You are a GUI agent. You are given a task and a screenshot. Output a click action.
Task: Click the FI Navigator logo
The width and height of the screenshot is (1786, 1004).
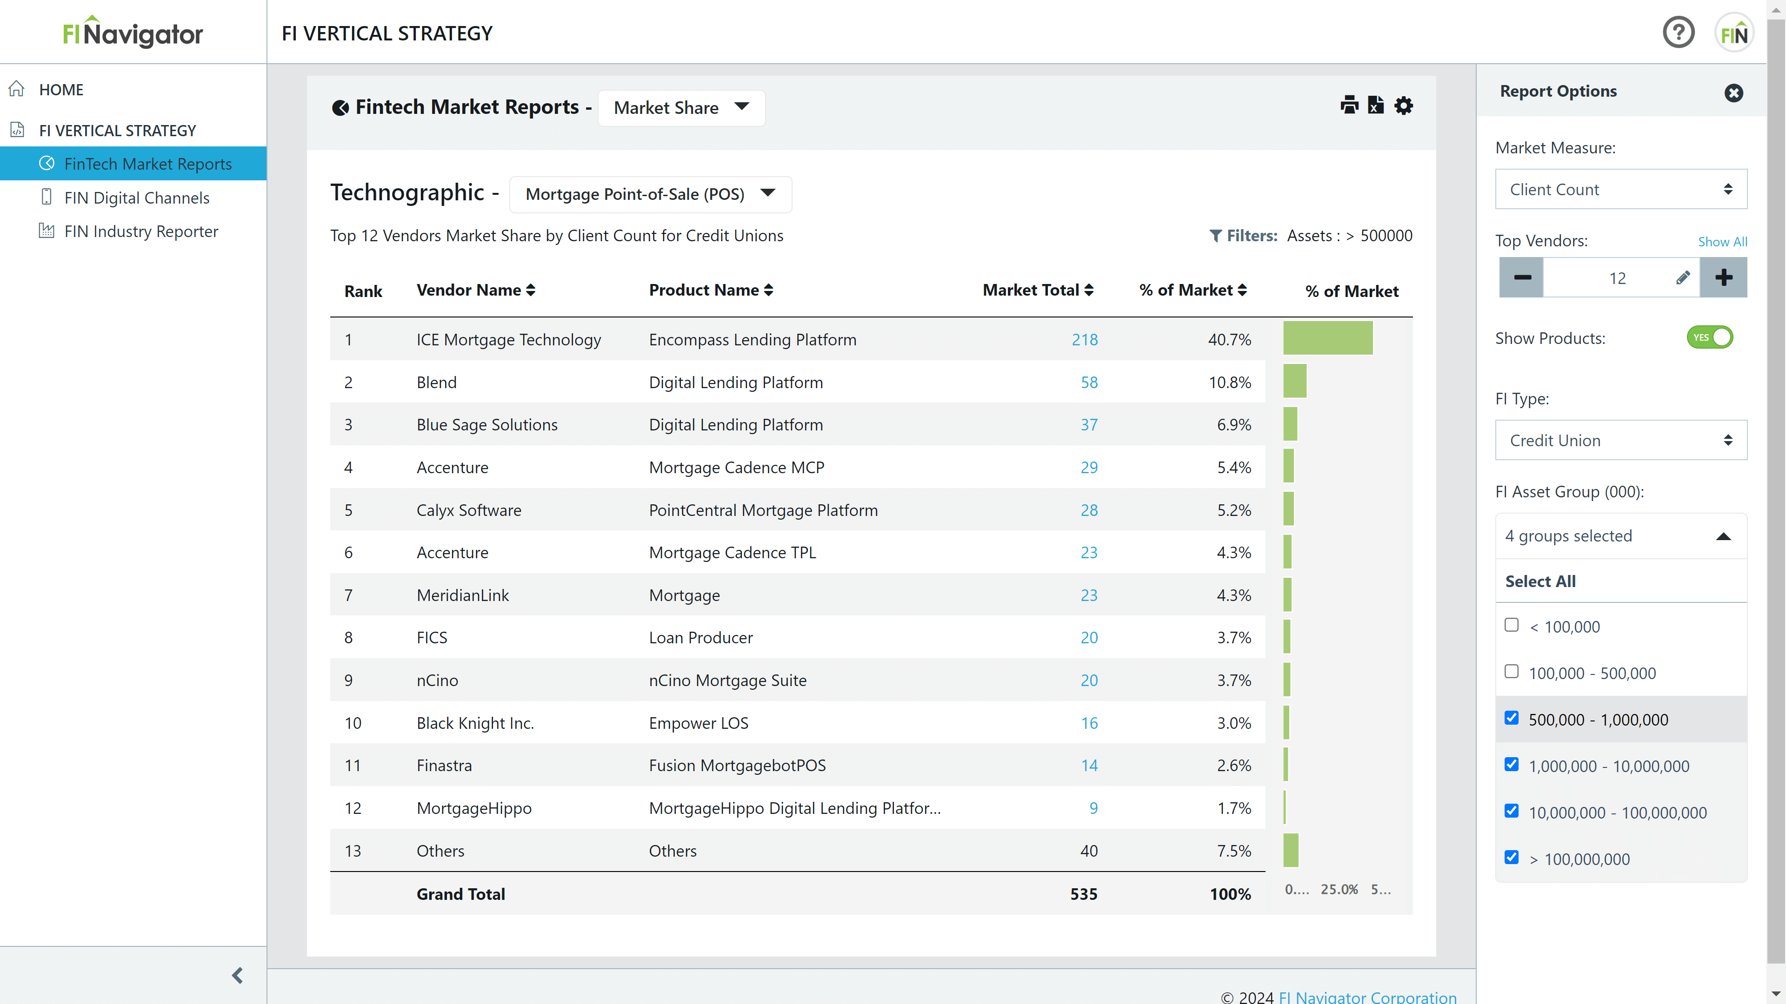coord(133,32)
